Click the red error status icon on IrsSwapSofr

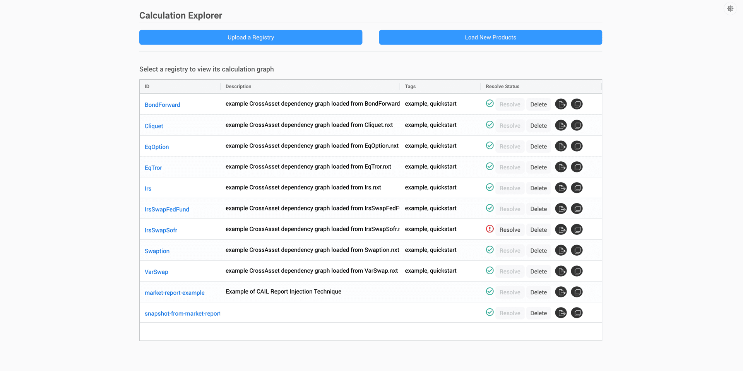[490, 229]
